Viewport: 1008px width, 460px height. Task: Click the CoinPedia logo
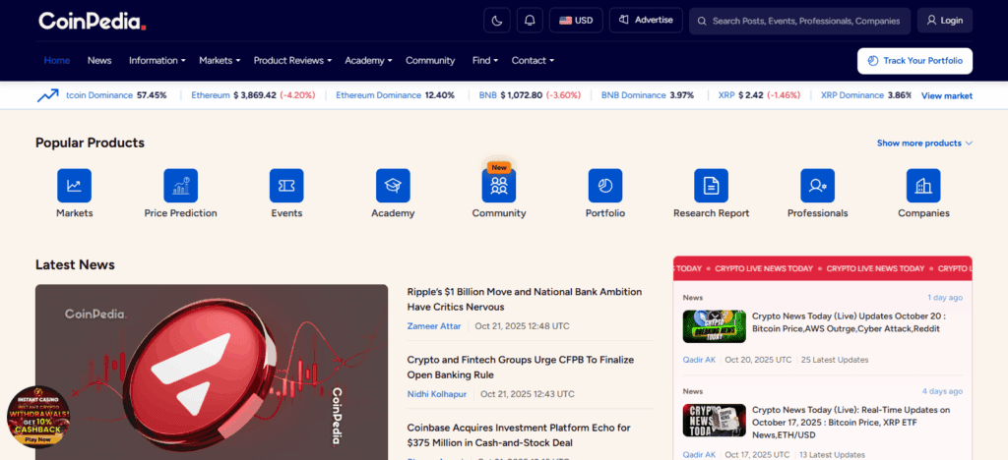92,22
